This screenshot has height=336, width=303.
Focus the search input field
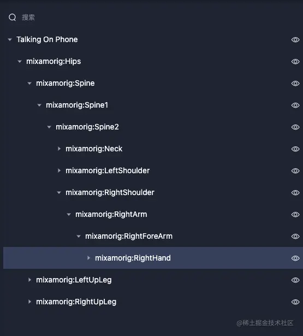150,17
